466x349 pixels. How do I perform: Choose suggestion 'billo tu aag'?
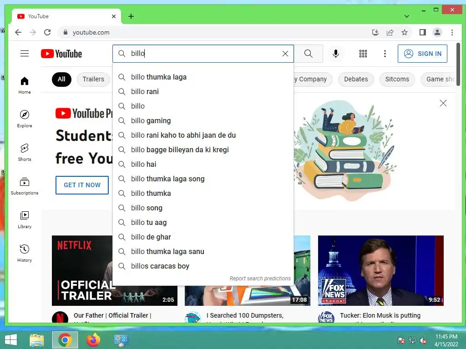(x=203, y=223)
